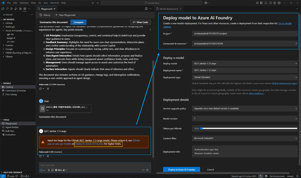Click the Compare button
Viewport: 301px width, 178px height.
tap(78, 22)
